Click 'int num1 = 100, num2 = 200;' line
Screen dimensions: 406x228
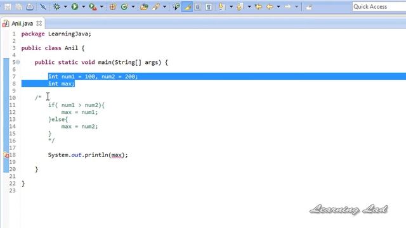(x=93, y=77)
